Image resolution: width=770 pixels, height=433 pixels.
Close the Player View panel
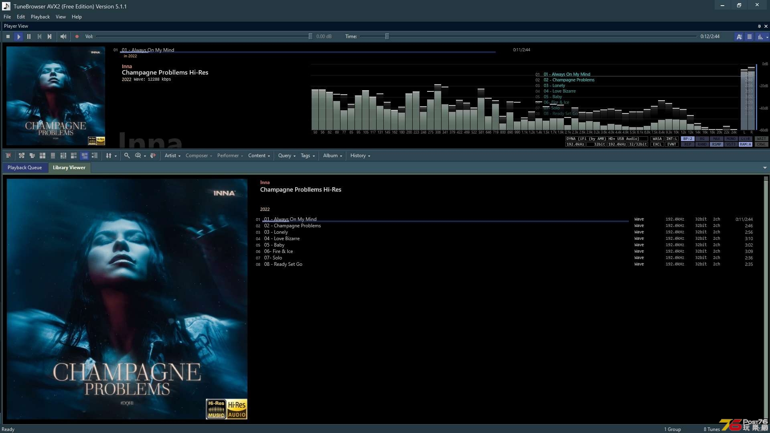point(766,26)
